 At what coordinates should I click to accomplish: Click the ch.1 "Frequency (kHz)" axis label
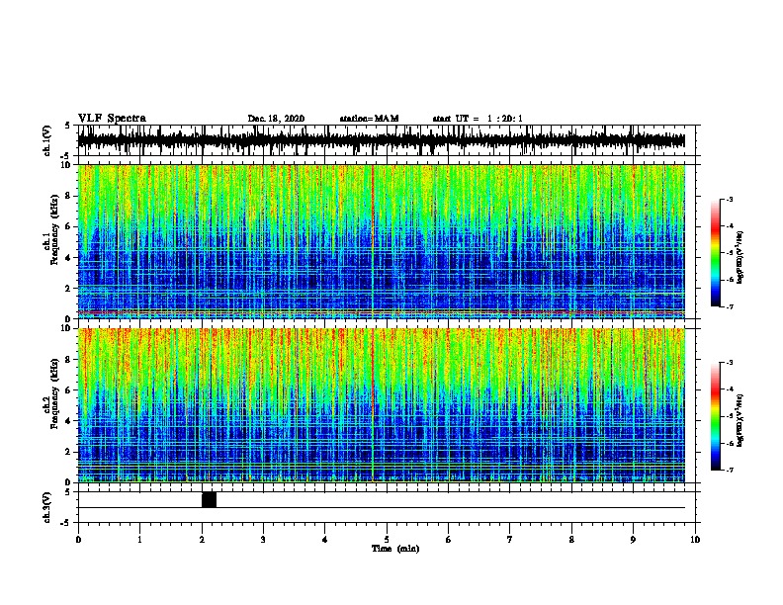tap(55, 229)
